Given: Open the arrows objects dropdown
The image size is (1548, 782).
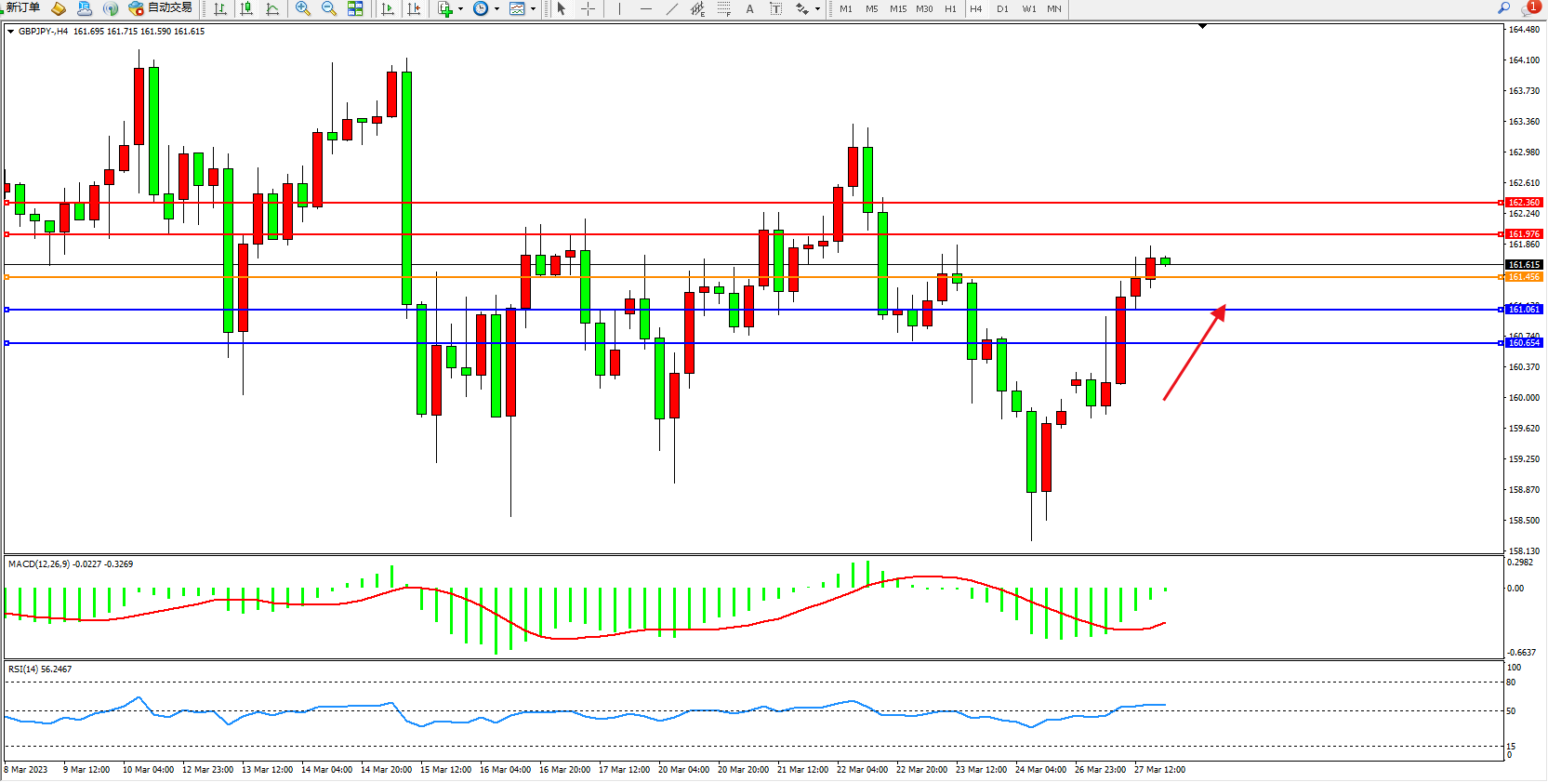Looking at the screenshot, I should coord(817,9).
